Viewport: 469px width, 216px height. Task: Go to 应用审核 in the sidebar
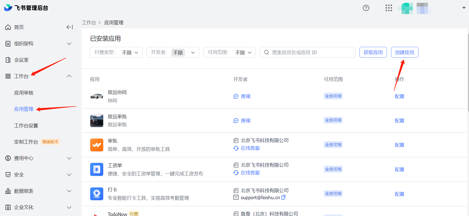click(24, 93)
